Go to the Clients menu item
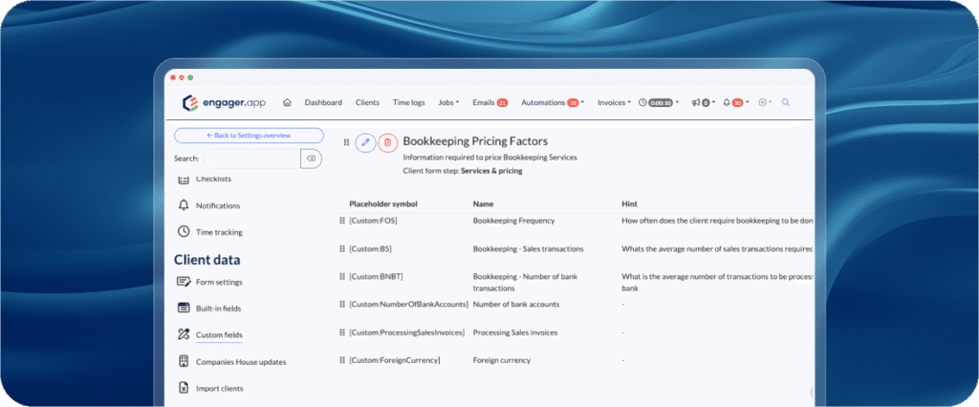Viewport: 979px width, 407px height. (x=367, y=102)
